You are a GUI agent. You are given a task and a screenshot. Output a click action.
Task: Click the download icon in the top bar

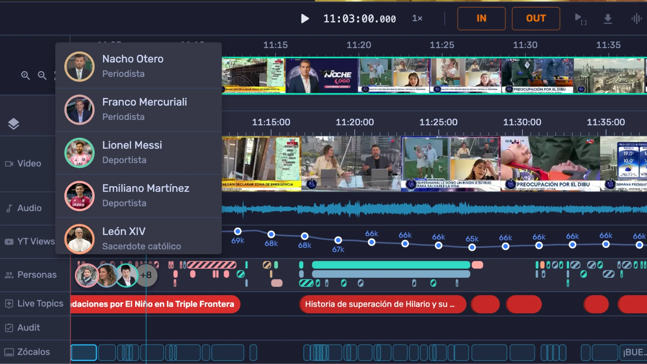pos(608,19)
